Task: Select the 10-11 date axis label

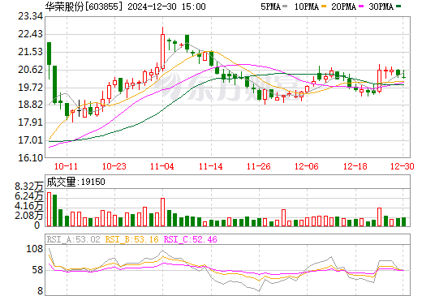Action: 66,166
